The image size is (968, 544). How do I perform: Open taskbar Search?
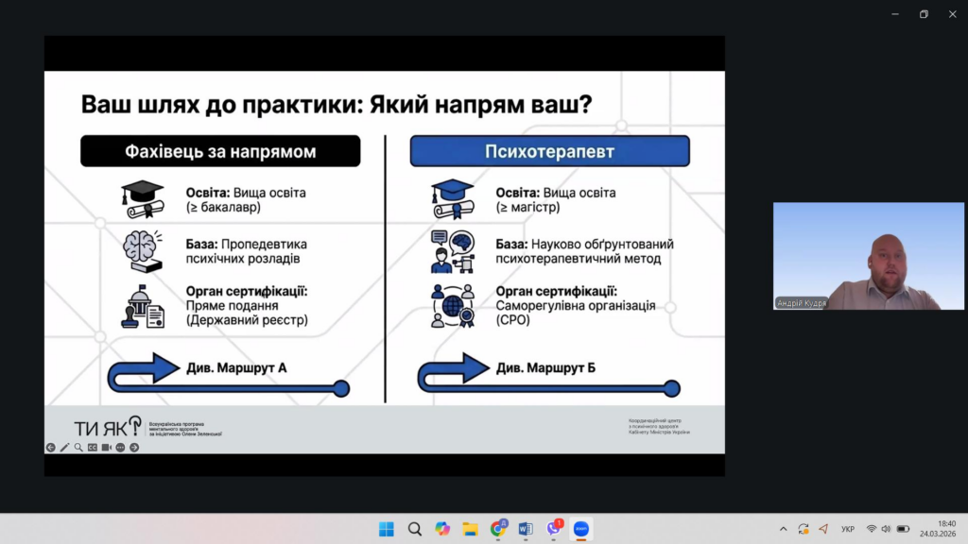414,529
